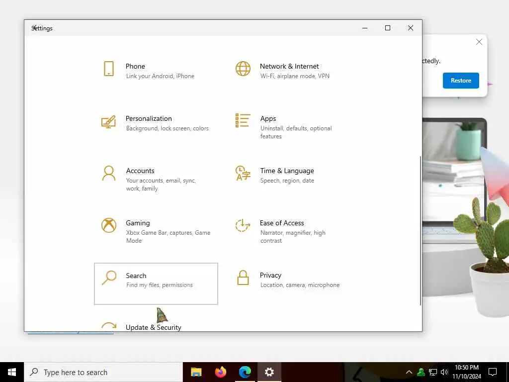This screenshot has width=509, height=382.
Task: Close the Settings window
Action: [411, 28]
